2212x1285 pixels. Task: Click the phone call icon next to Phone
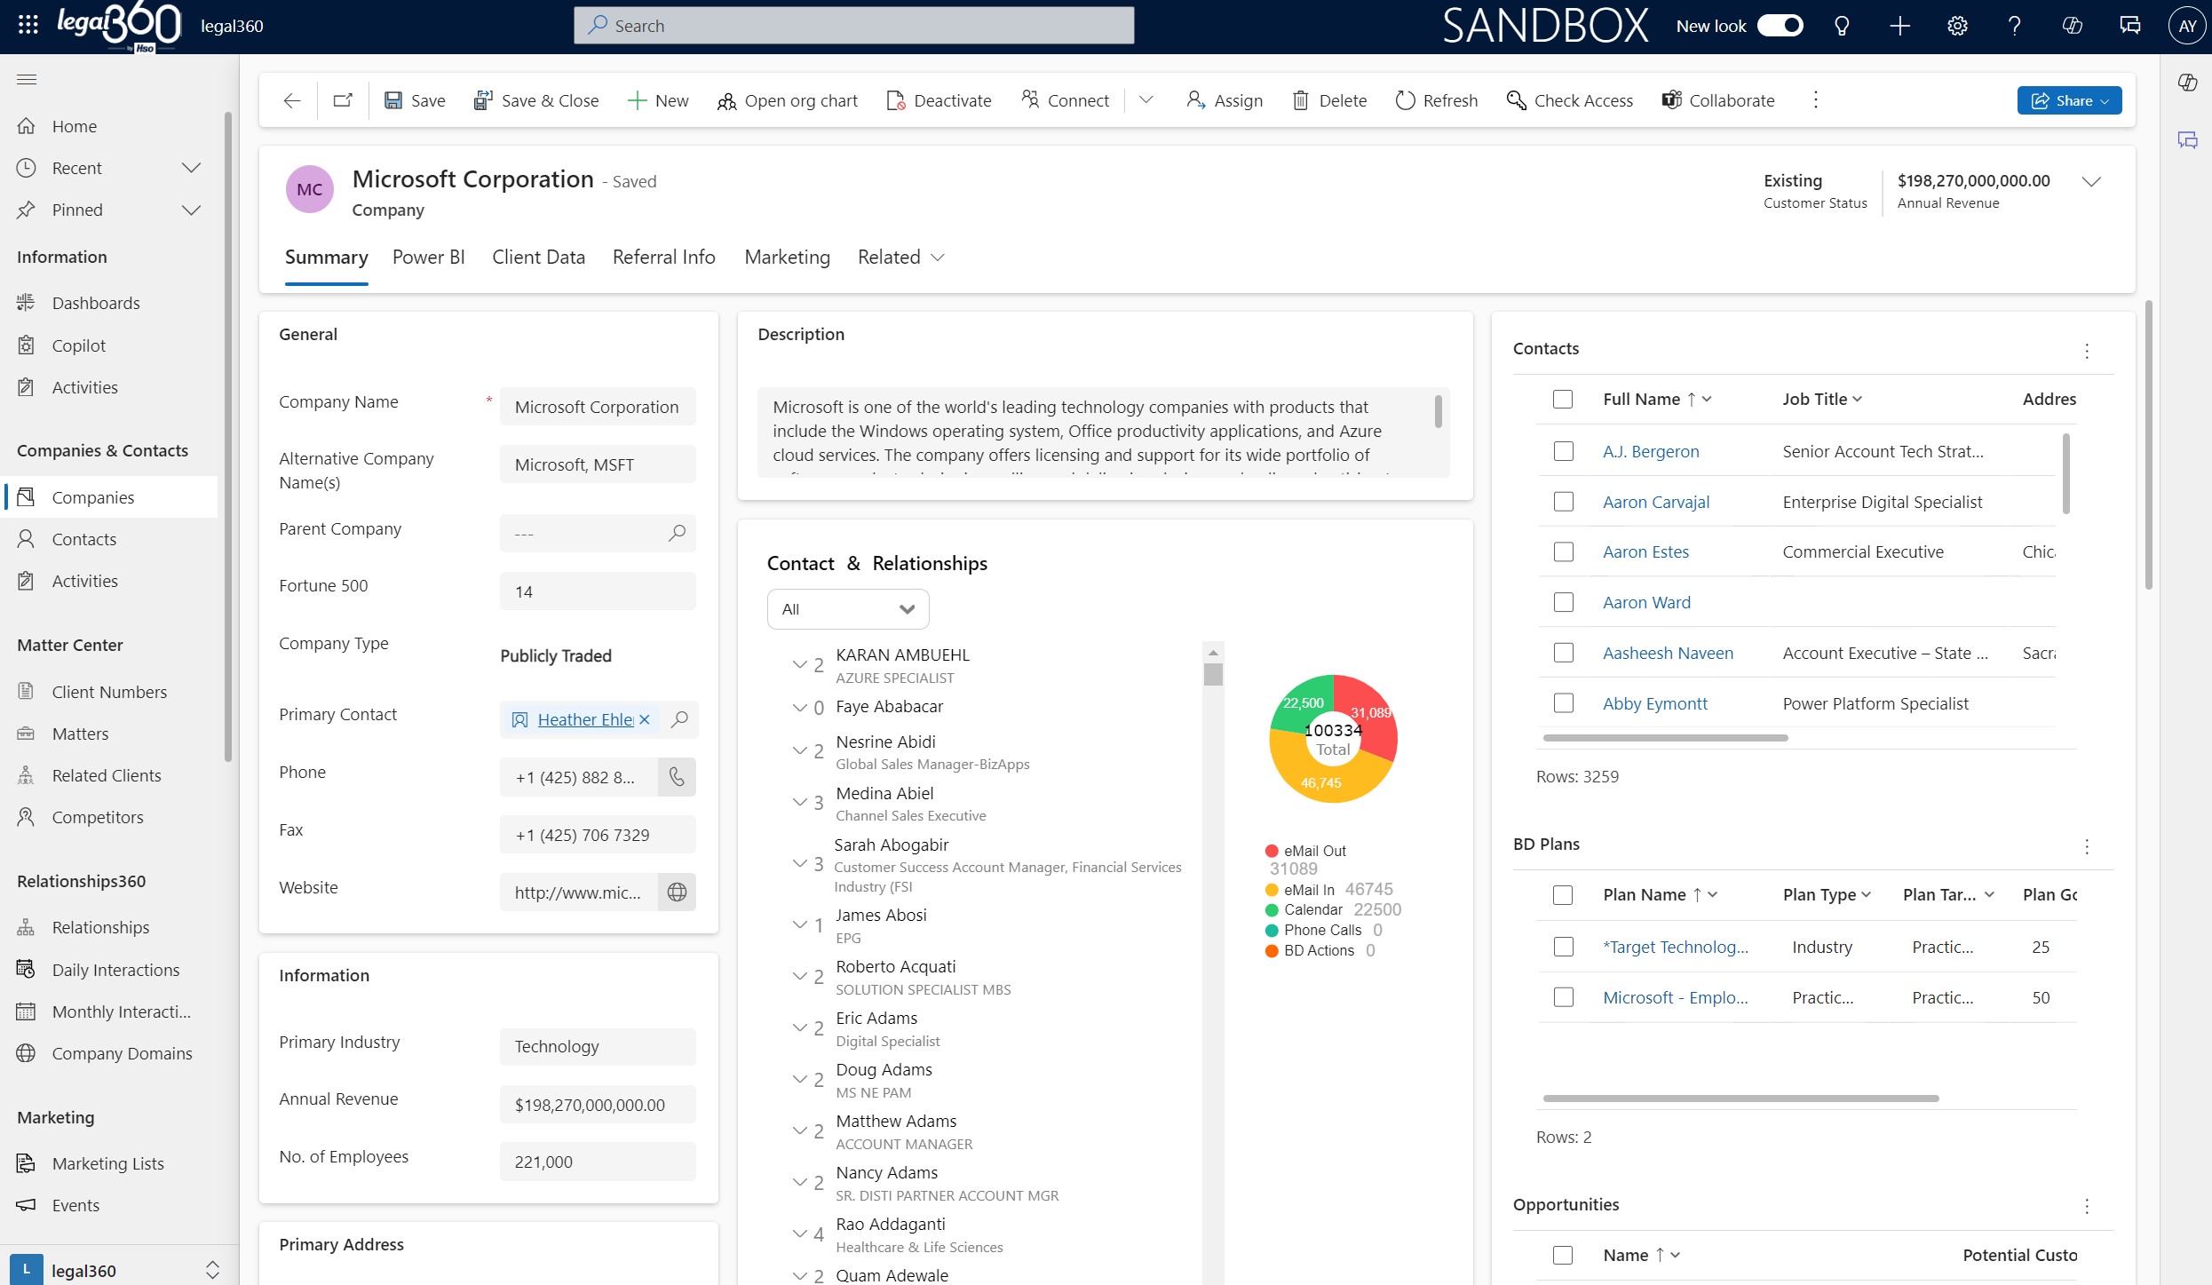click(677, 777)
